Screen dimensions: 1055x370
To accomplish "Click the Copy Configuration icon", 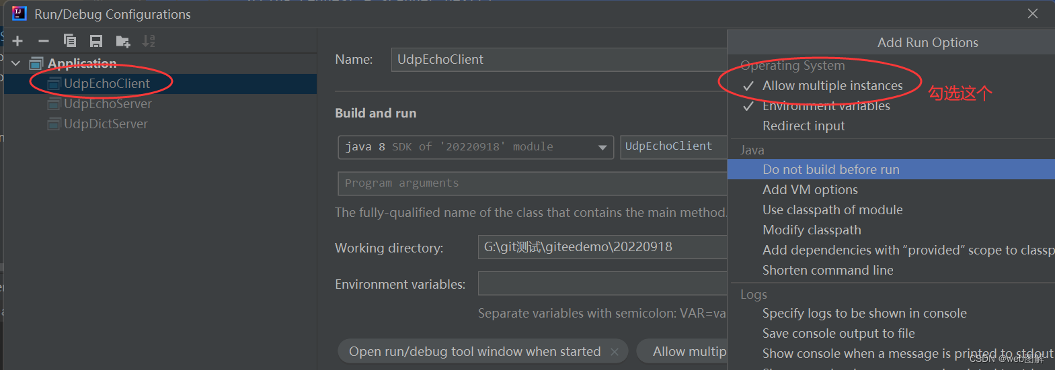I will [70, 41].
